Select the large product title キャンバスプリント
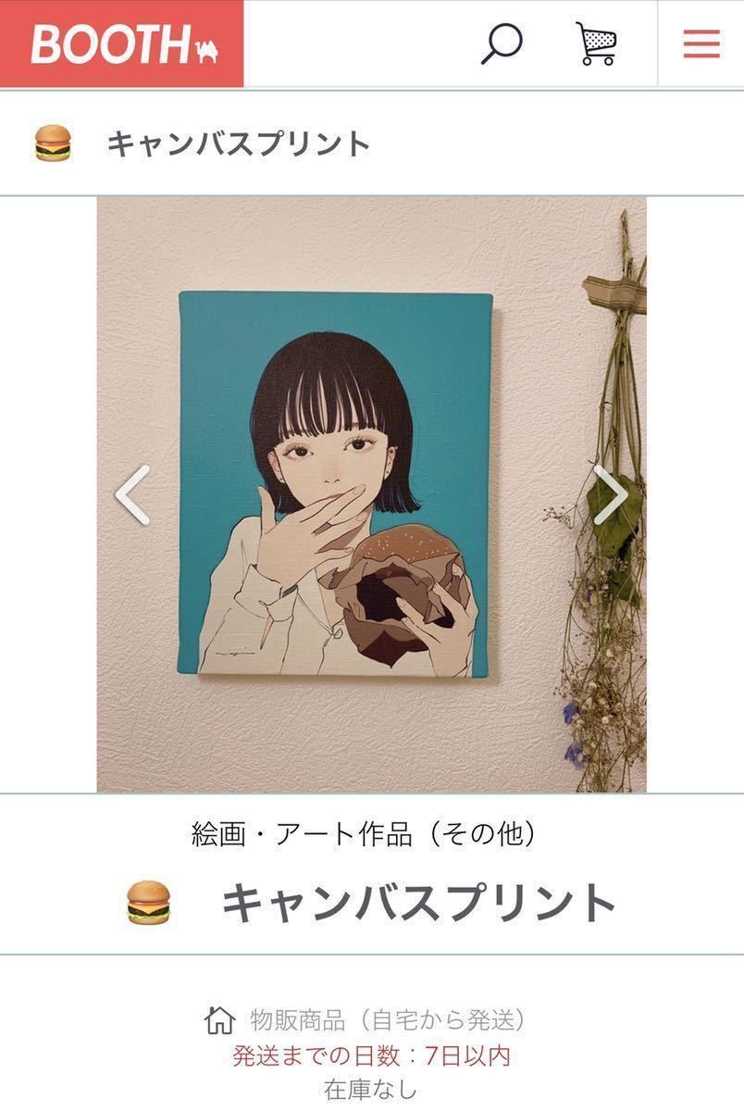The width and height of the screenshot is (744, 1111). coord(419,903)
